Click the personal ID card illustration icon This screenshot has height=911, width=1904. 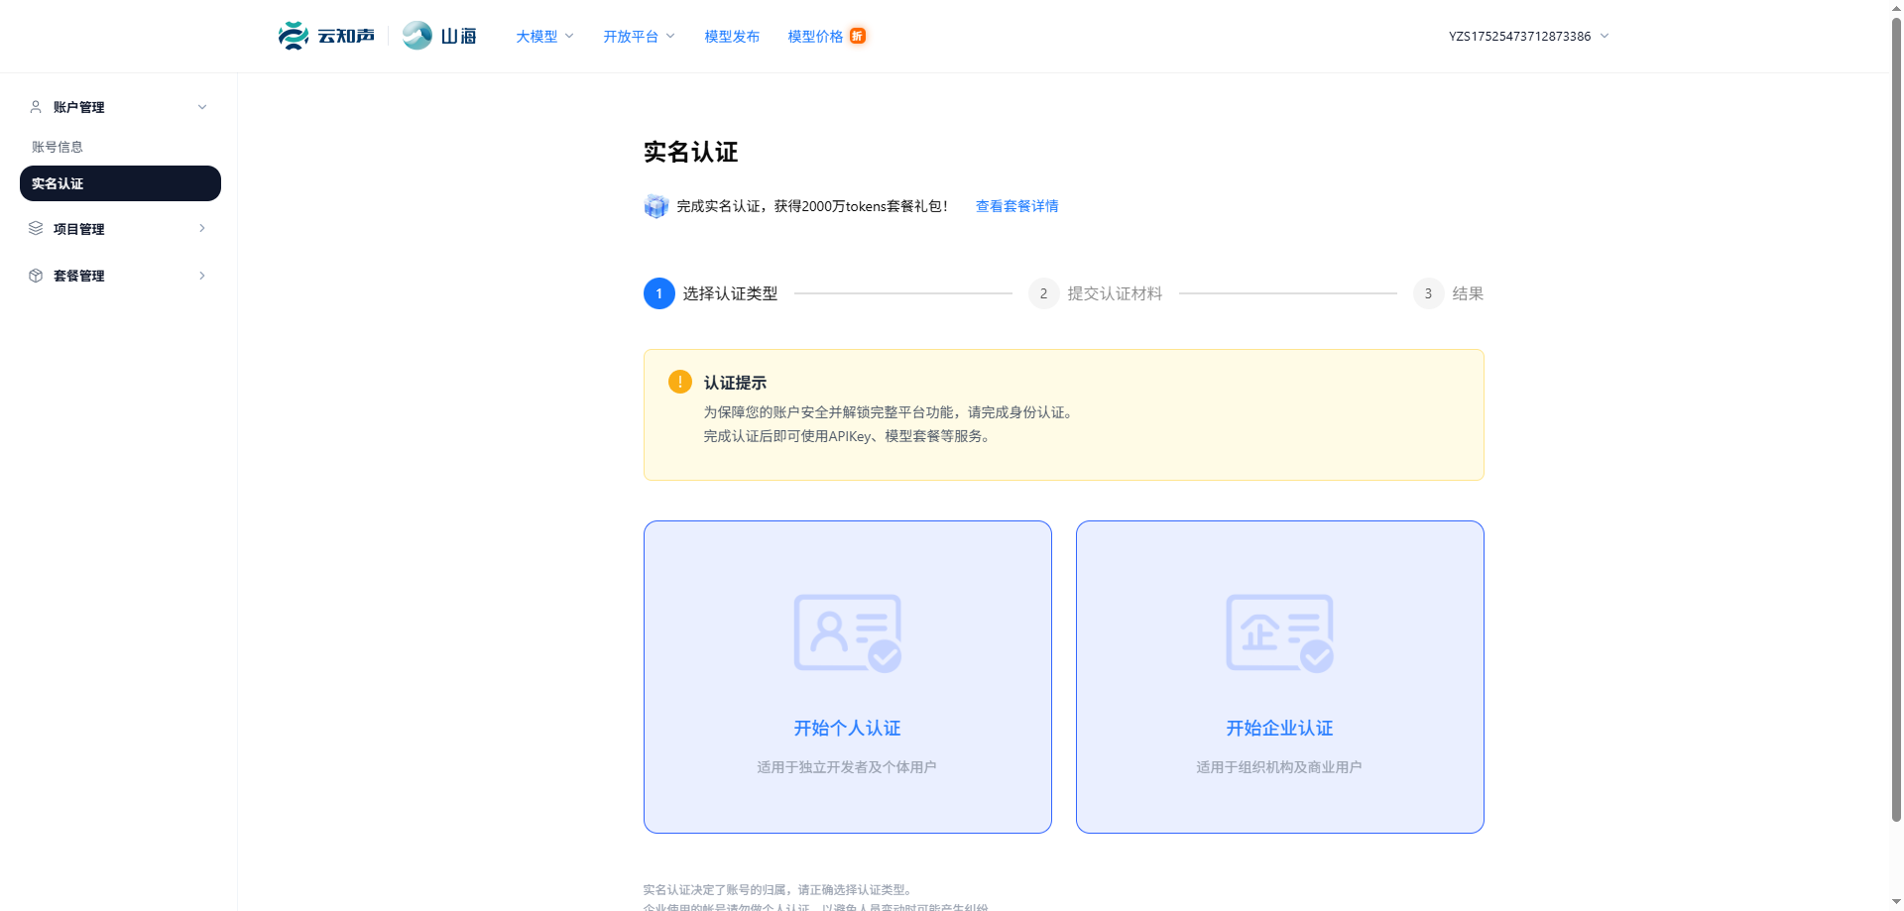(847, 633)
